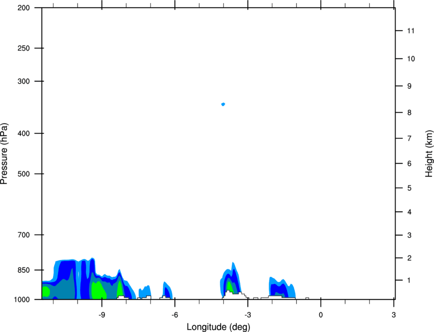Screen dimensions: 434x332
Task: Click the 300 pressure tick label
Action: (23, 81)
